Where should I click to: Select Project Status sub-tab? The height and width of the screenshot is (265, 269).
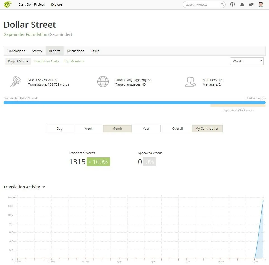click(18, 61)
